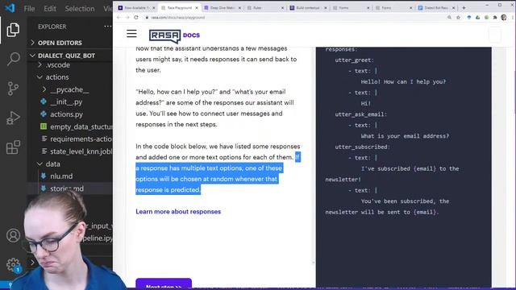Viewport: 516px width, 290px height.
Task: Click the Rasa Docs logo
Action: 174,35
